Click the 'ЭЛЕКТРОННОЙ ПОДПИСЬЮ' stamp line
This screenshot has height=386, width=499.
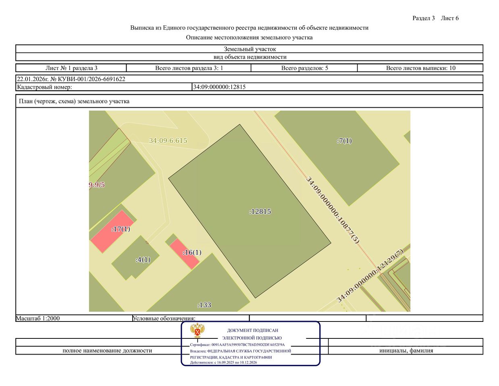click(x=252, y=338)
